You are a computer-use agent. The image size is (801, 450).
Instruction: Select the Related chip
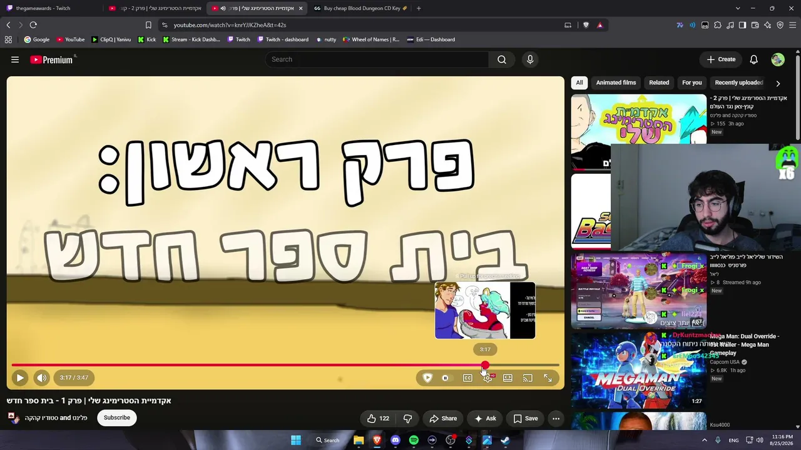tap(659, 82)
